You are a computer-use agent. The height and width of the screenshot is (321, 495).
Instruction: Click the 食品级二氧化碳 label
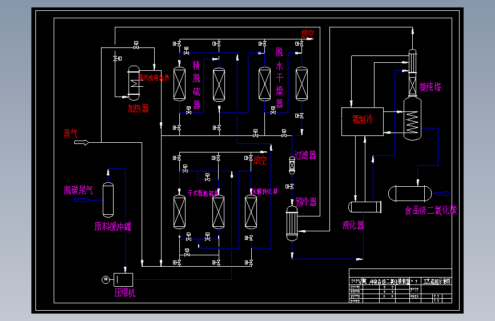430,210
